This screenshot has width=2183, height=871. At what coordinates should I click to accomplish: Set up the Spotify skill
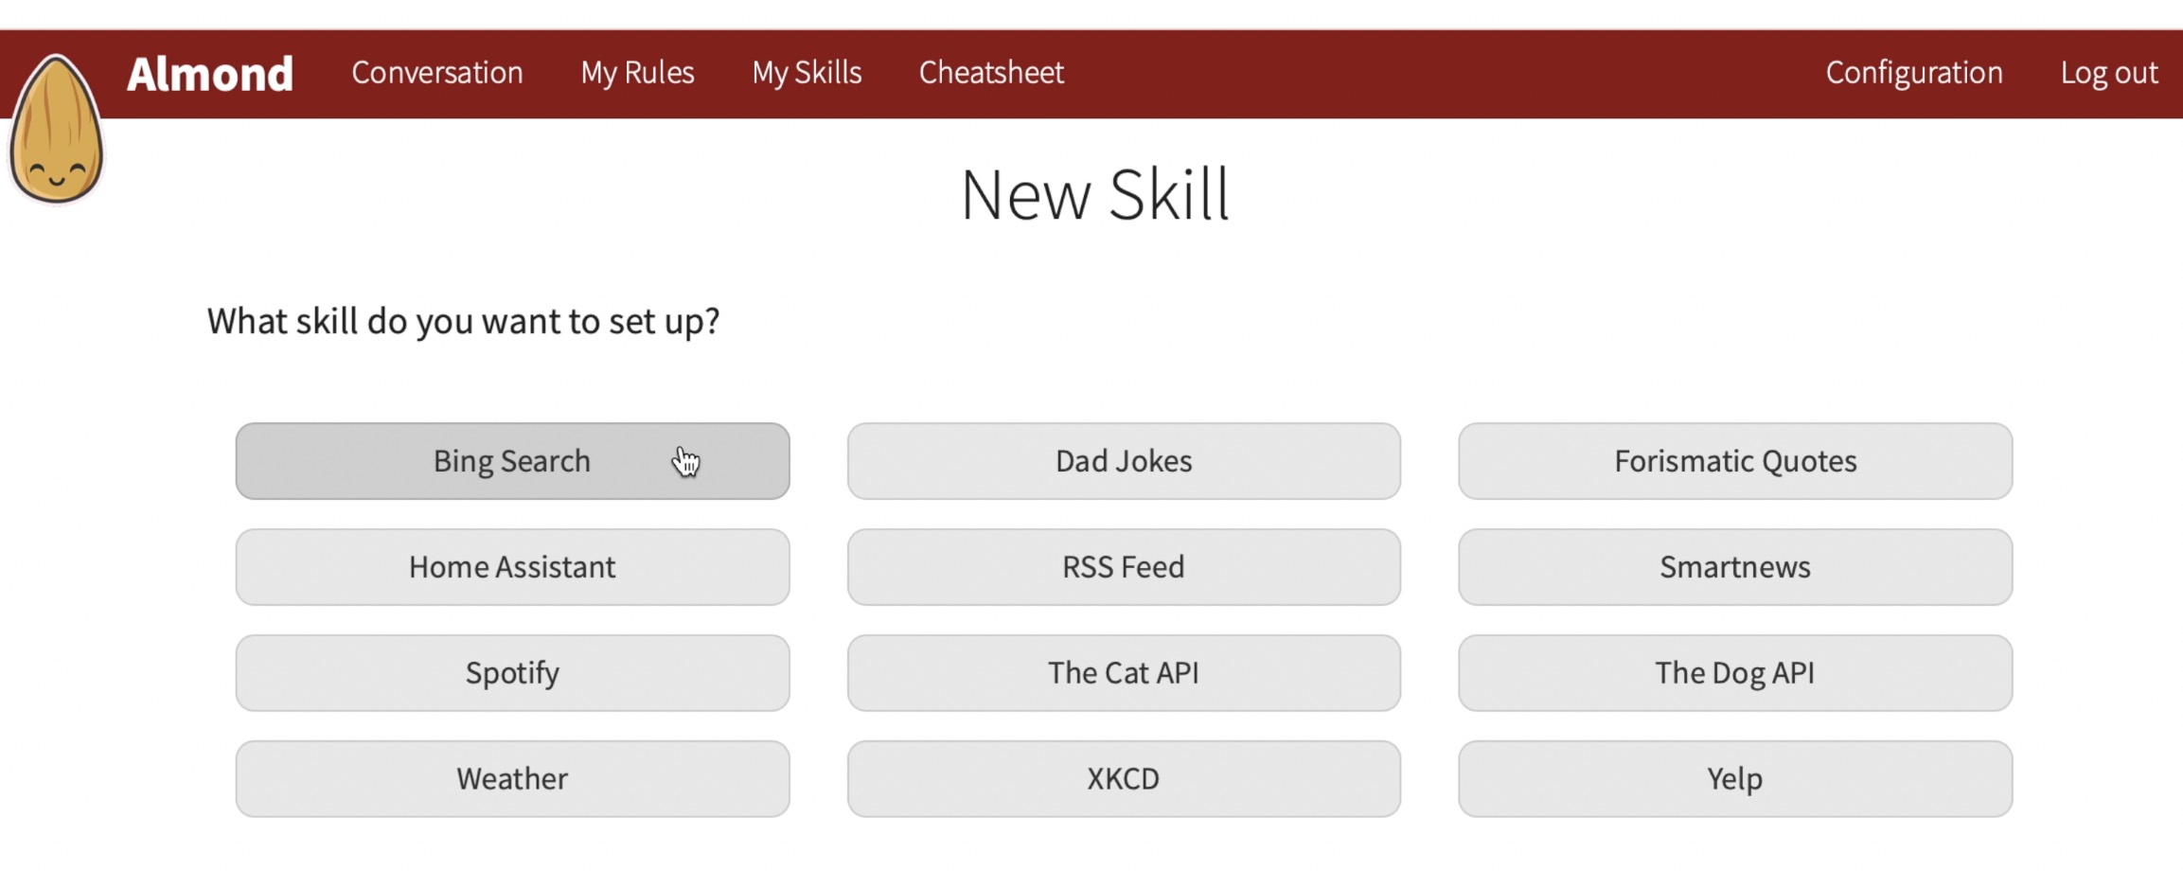[512, 673]
